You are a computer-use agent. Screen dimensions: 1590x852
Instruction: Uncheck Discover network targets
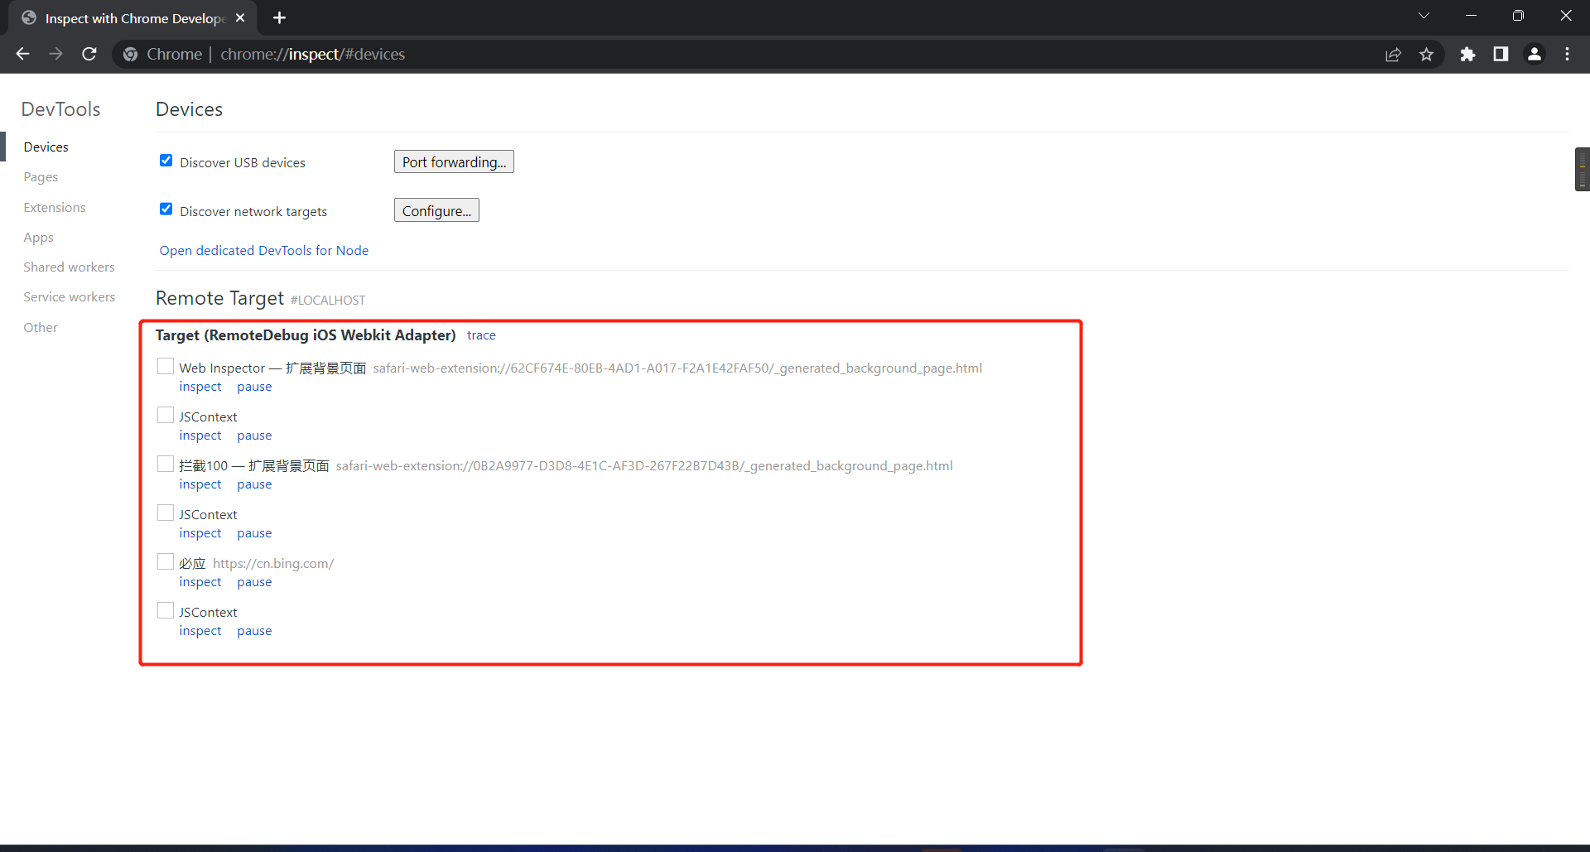pos(166,209)
